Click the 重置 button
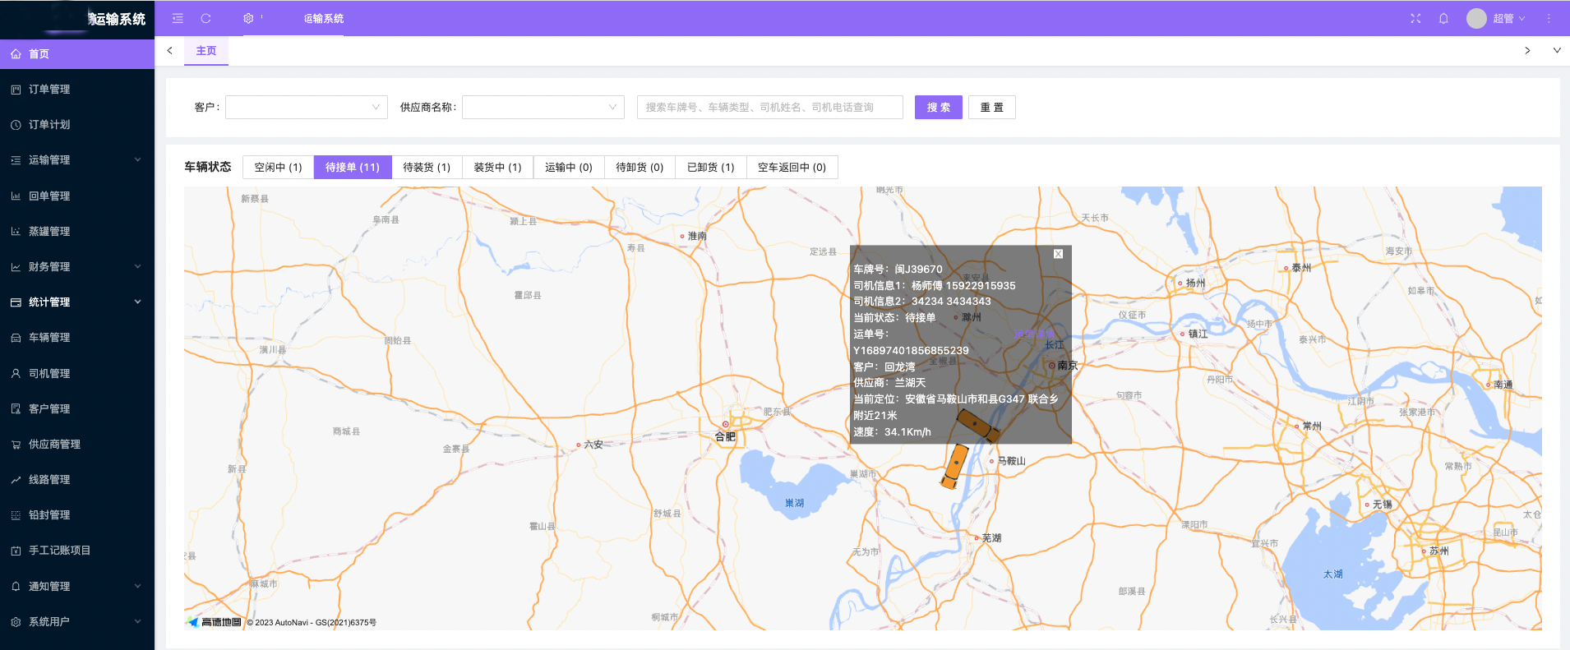The height and width of the screenshot is (650, 1570). point(992,107)
